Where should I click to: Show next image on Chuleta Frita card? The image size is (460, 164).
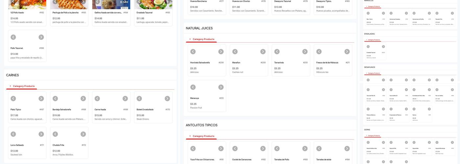[83, 134]
